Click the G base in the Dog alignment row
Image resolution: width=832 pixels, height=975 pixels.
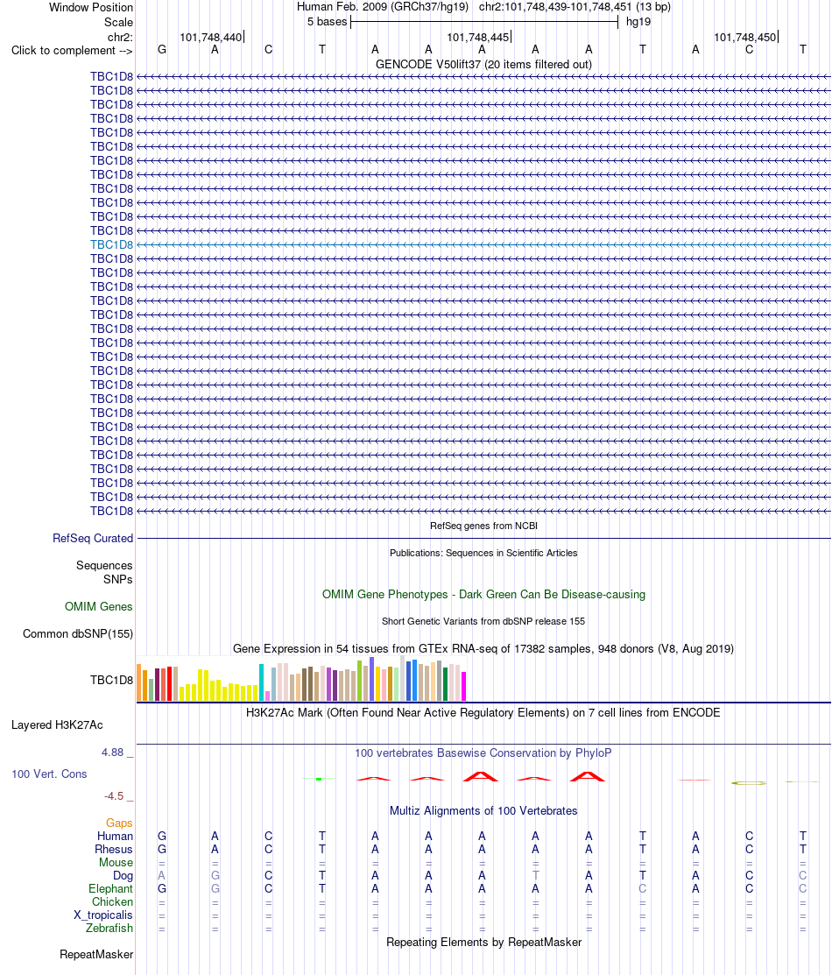coord(215,875)
